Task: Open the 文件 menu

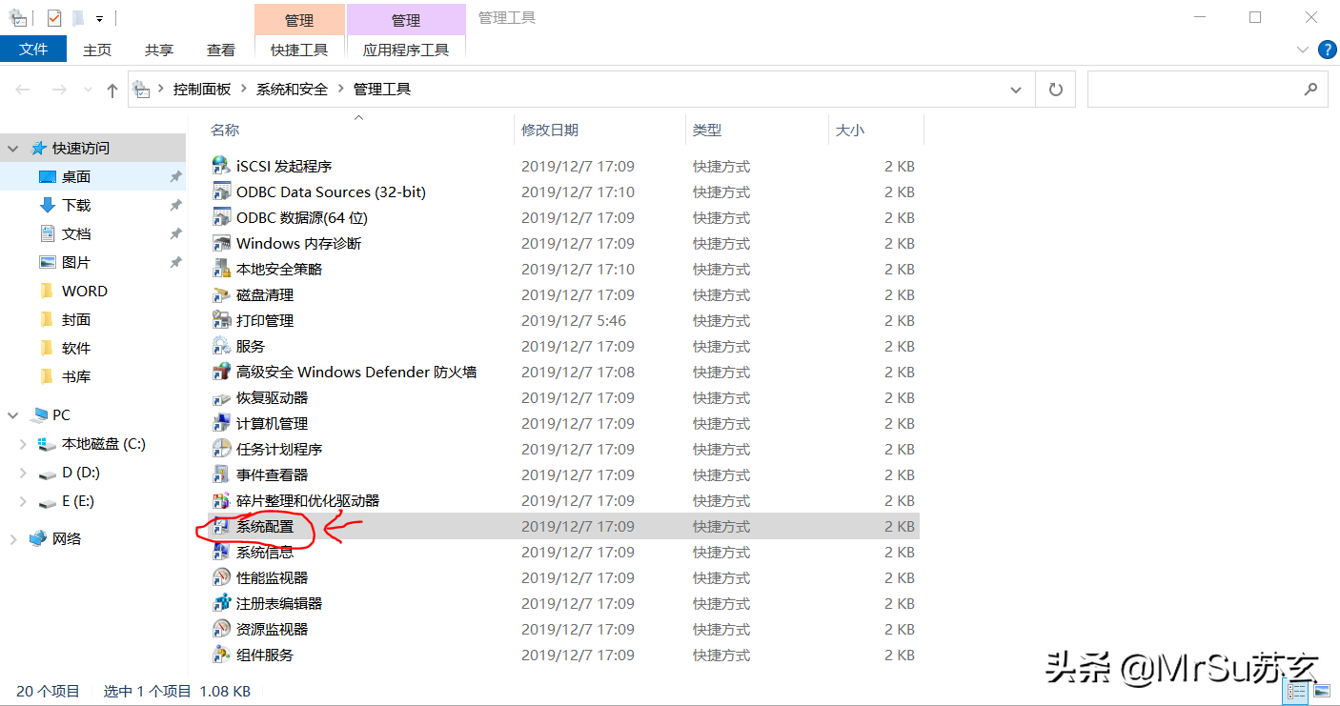Action: point(33,50)
